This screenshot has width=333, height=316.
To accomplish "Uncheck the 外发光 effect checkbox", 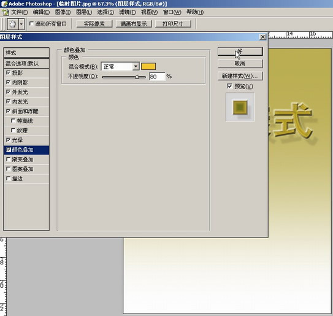I will tap(9, 92).
